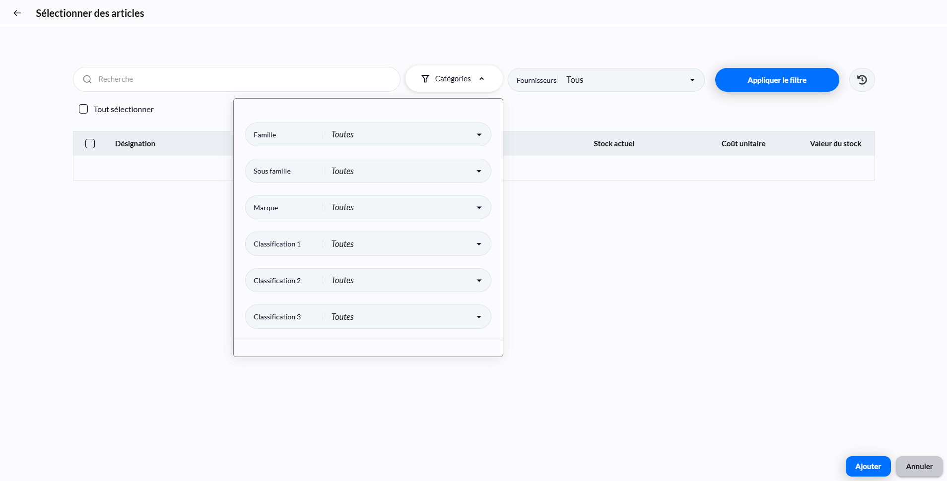
Task: Tick the Désignation header checkbox
Action: click(90, 144)
